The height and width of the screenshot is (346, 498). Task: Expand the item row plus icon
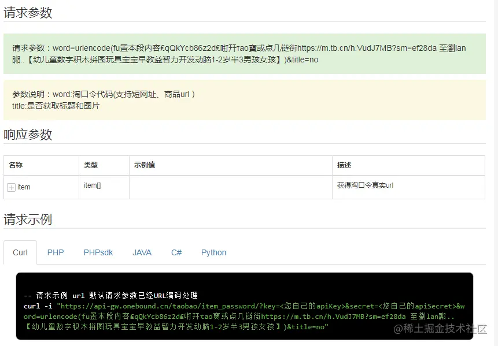[x=11, y=187]
